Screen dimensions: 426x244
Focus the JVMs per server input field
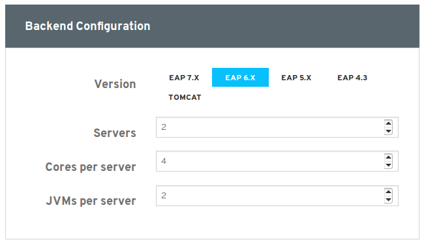point(277,196)
